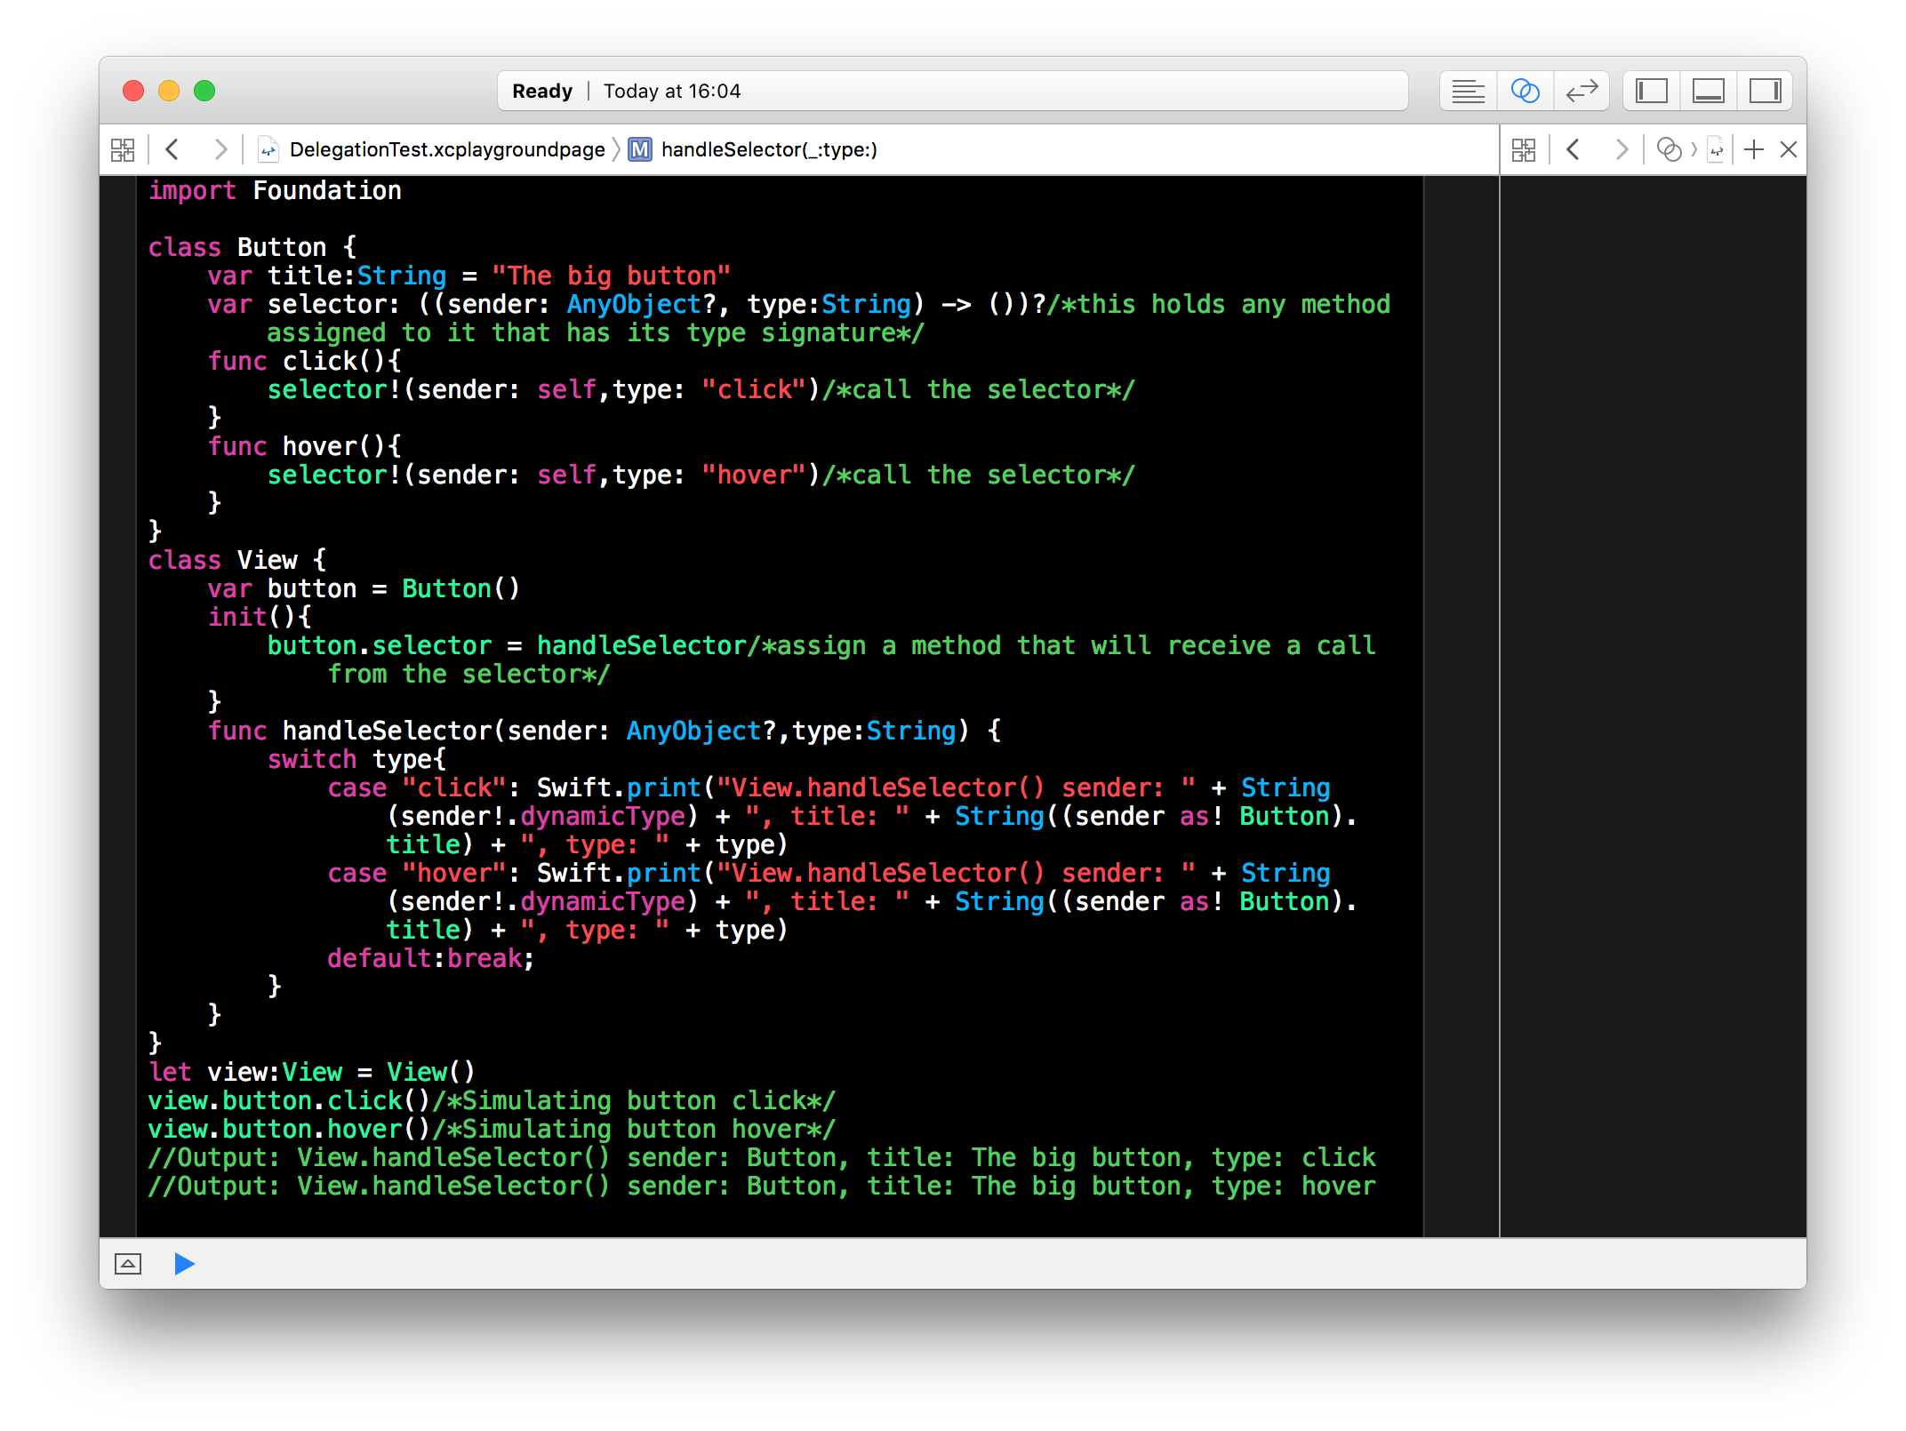The image size is (1906, 1431).
Task: Add a new assistant editor pane
Action: click(1753, 149)
